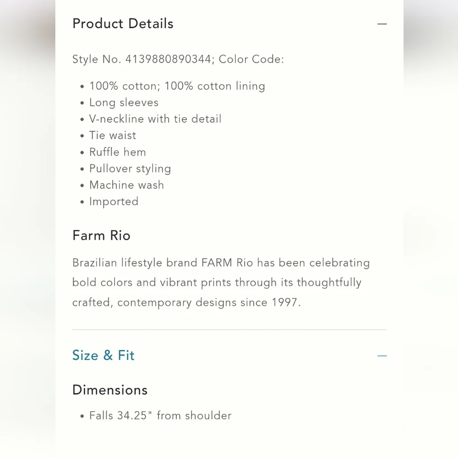458x458 pixels.
Task: Click the Product Details heading
Action: coord(123,24)
